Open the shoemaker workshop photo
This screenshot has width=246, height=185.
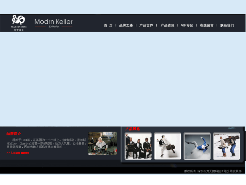tap(103, 144)
